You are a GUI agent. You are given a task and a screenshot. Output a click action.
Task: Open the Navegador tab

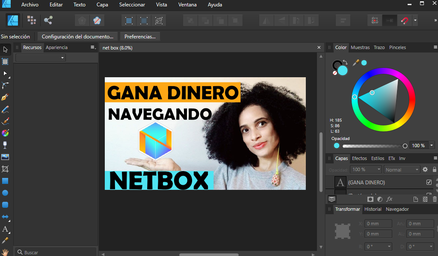(x=397, y=209)
